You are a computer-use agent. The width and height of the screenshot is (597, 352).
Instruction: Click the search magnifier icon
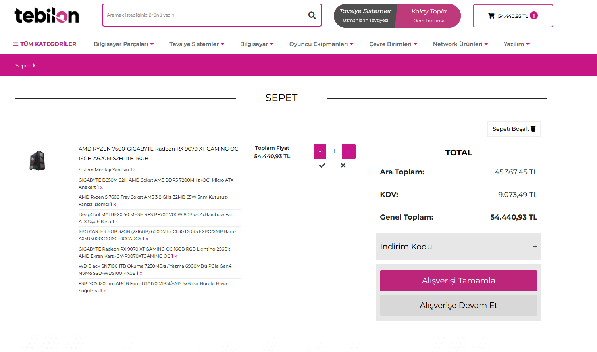[x=312, y=15]
